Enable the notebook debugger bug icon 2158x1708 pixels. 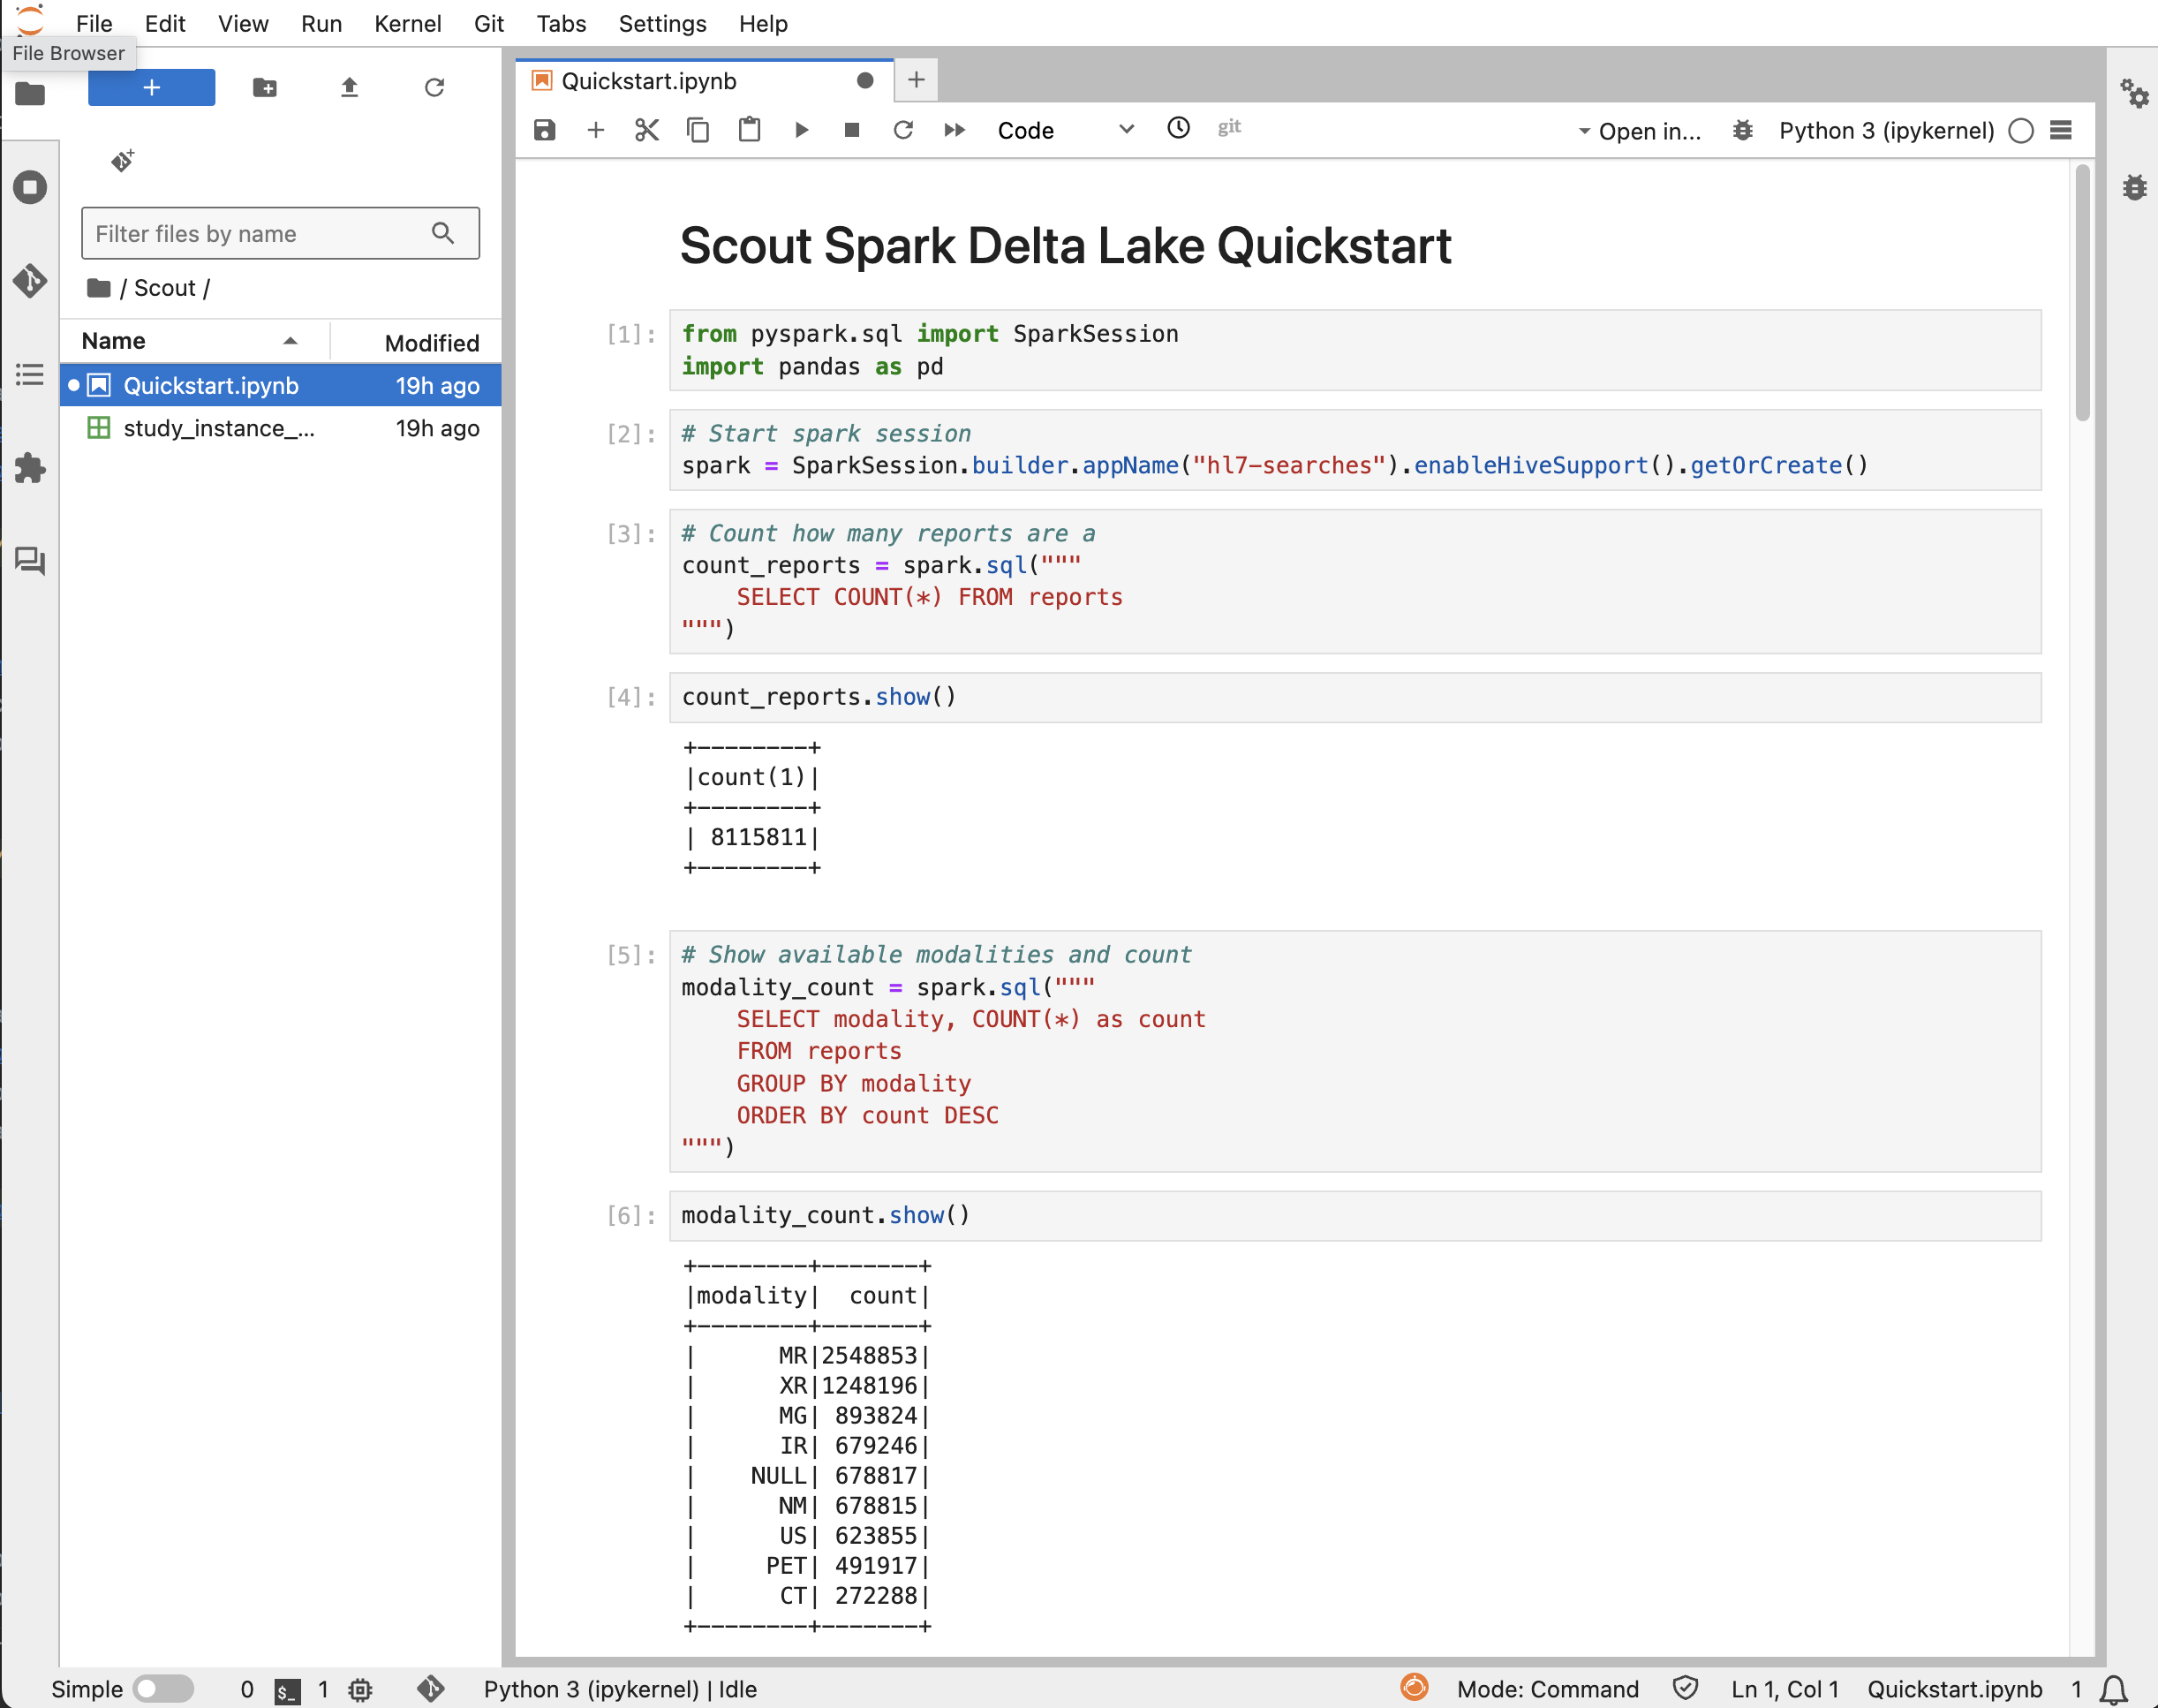pyautogui.click(x=1742, y=130)
